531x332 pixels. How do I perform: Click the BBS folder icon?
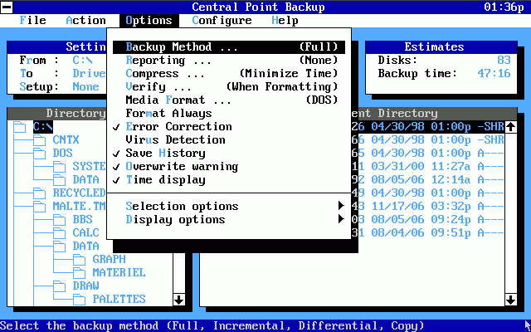click(x=60, y=219)
